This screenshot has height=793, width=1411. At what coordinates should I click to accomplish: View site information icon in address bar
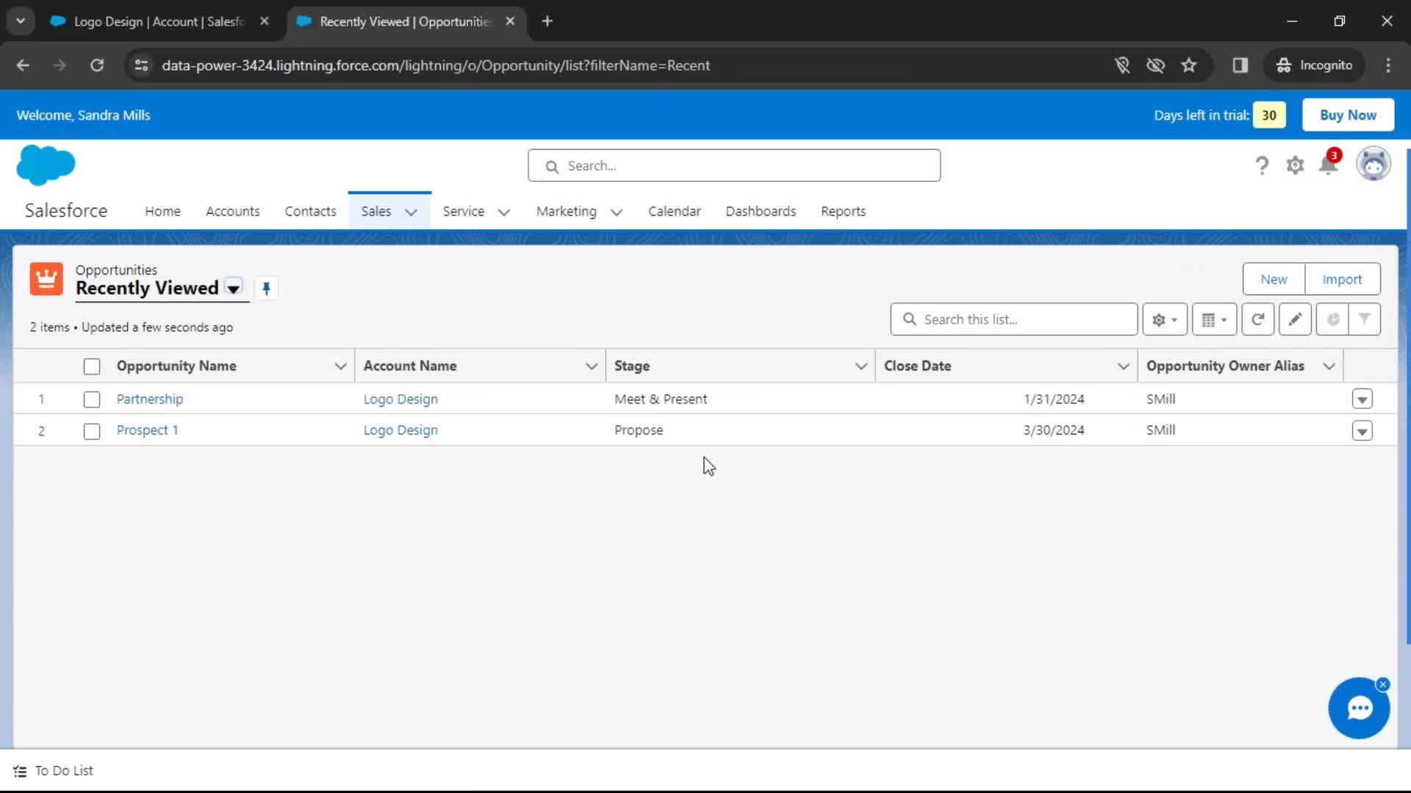click(x=141, y=65)
